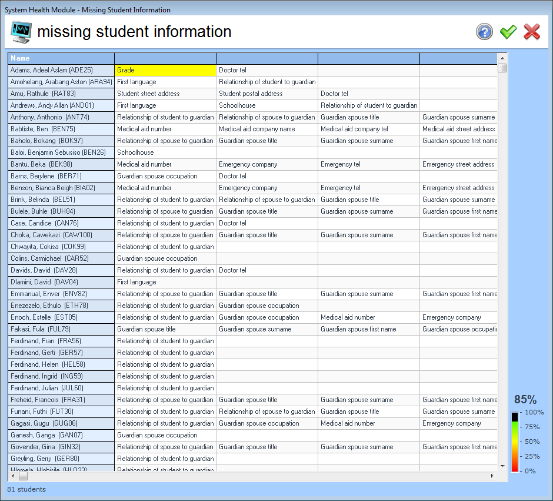Viewport: 553px width, 501px height.
Task: Click the Name column header
Action: tap(61, 58)
